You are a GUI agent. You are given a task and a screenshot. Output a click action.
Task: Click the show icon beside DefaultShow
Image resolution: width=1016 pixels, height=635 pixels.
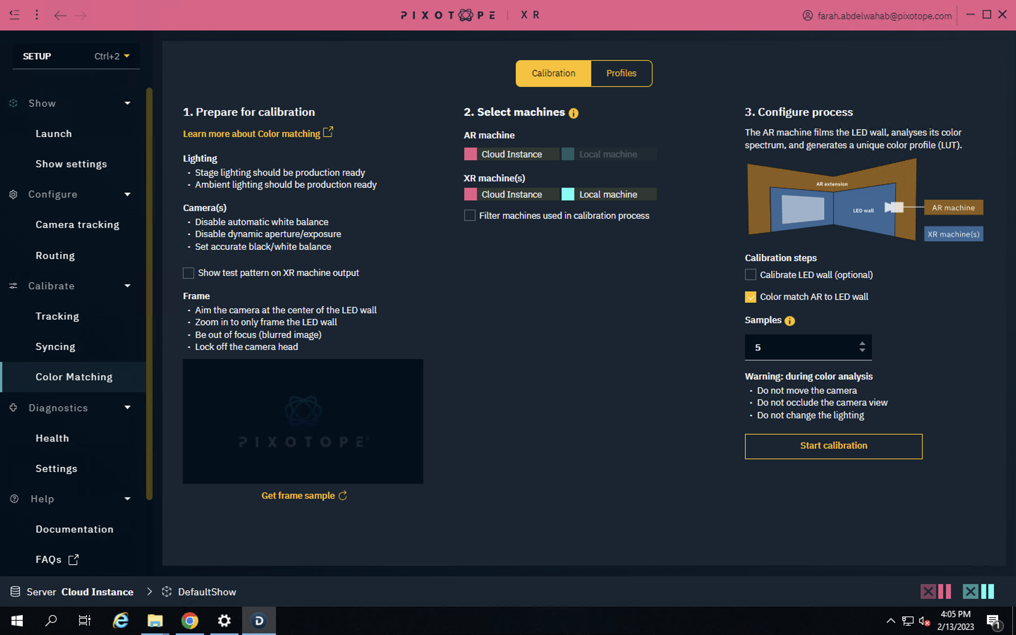167,592
